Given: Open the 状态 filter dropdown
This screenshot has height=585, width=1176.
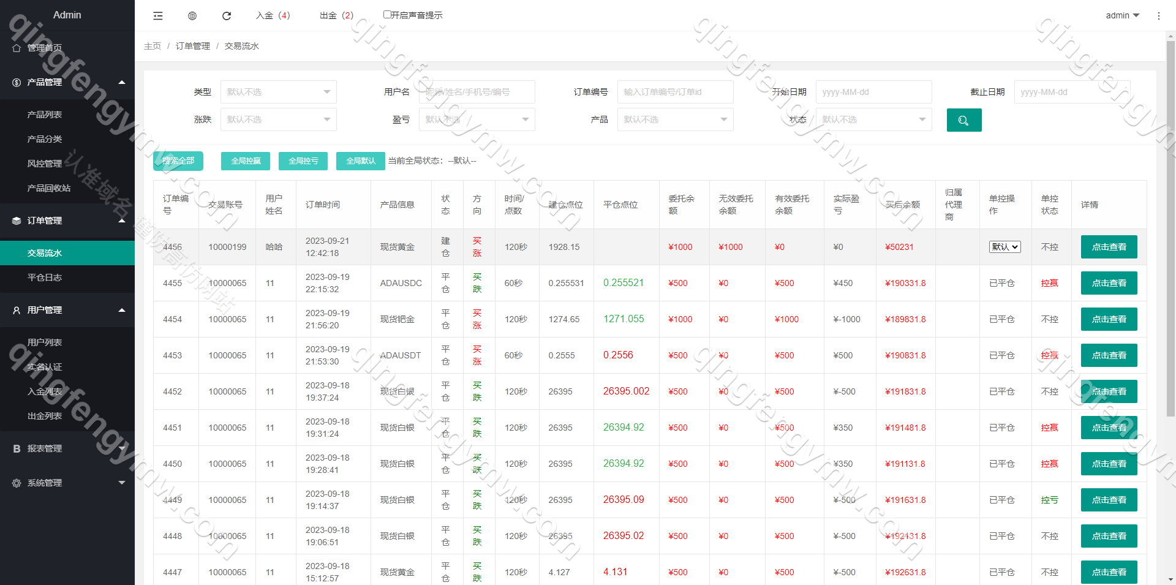Looking at the screenshot, I should click(x=874, y=119).
